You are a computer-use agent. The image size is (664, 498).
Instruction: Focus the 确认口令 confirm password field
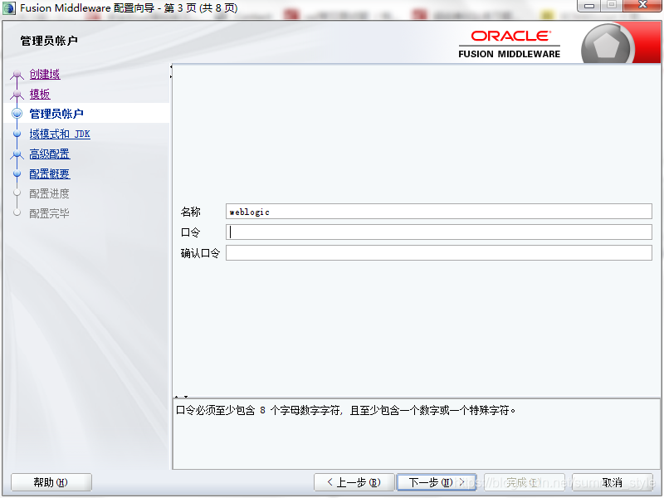439,253
